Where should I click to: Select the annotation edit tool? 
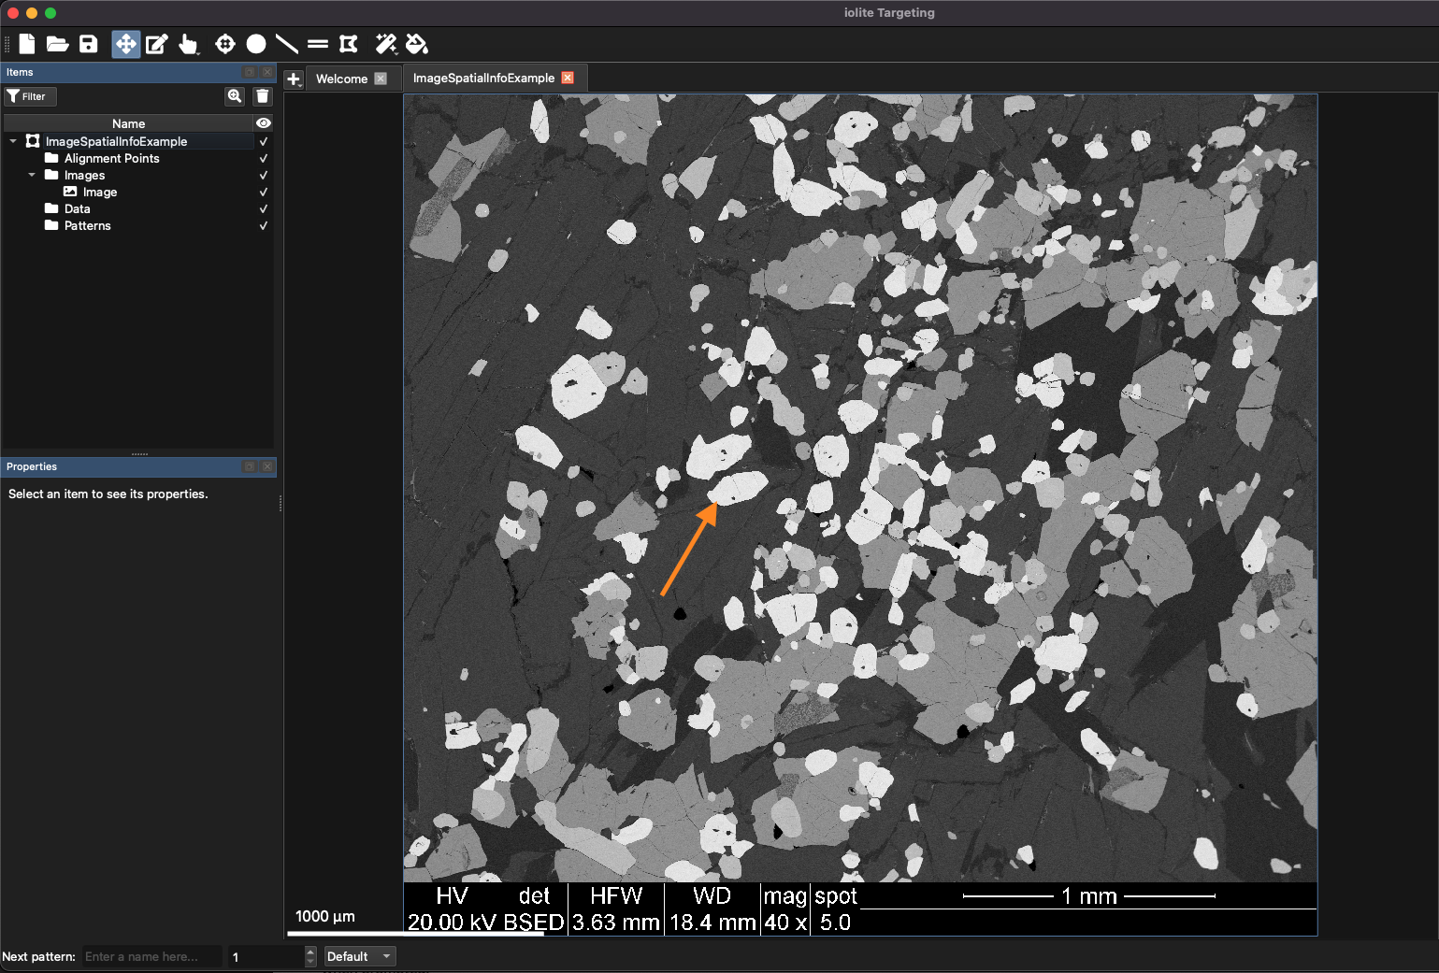156,44
